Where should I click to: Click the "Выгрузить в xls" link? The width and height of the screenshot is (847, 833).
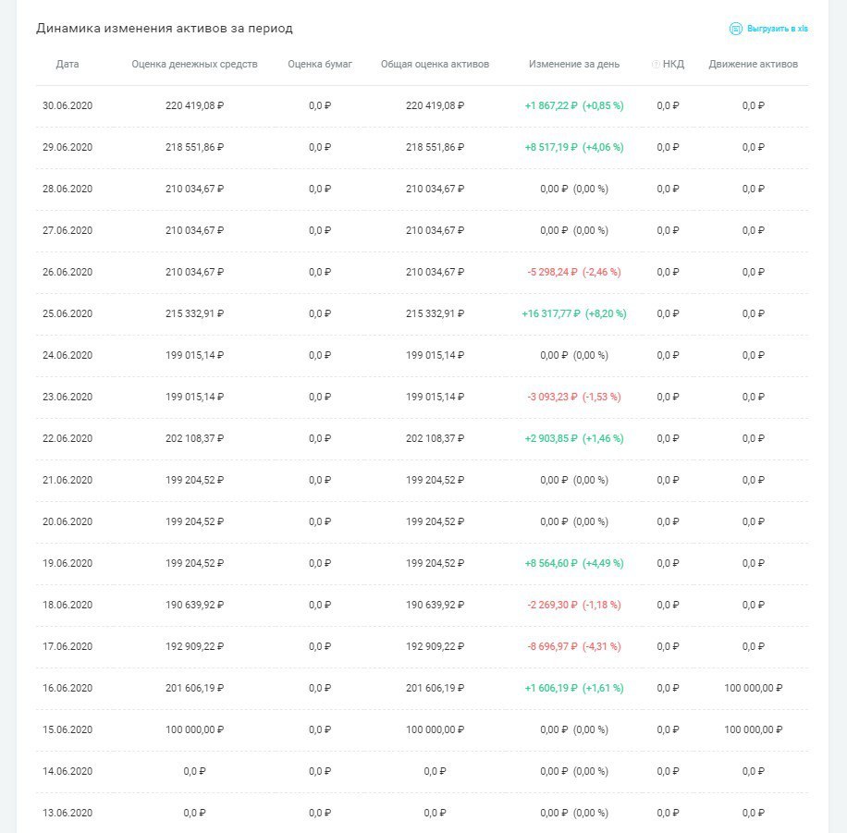(x=775, y=29)
